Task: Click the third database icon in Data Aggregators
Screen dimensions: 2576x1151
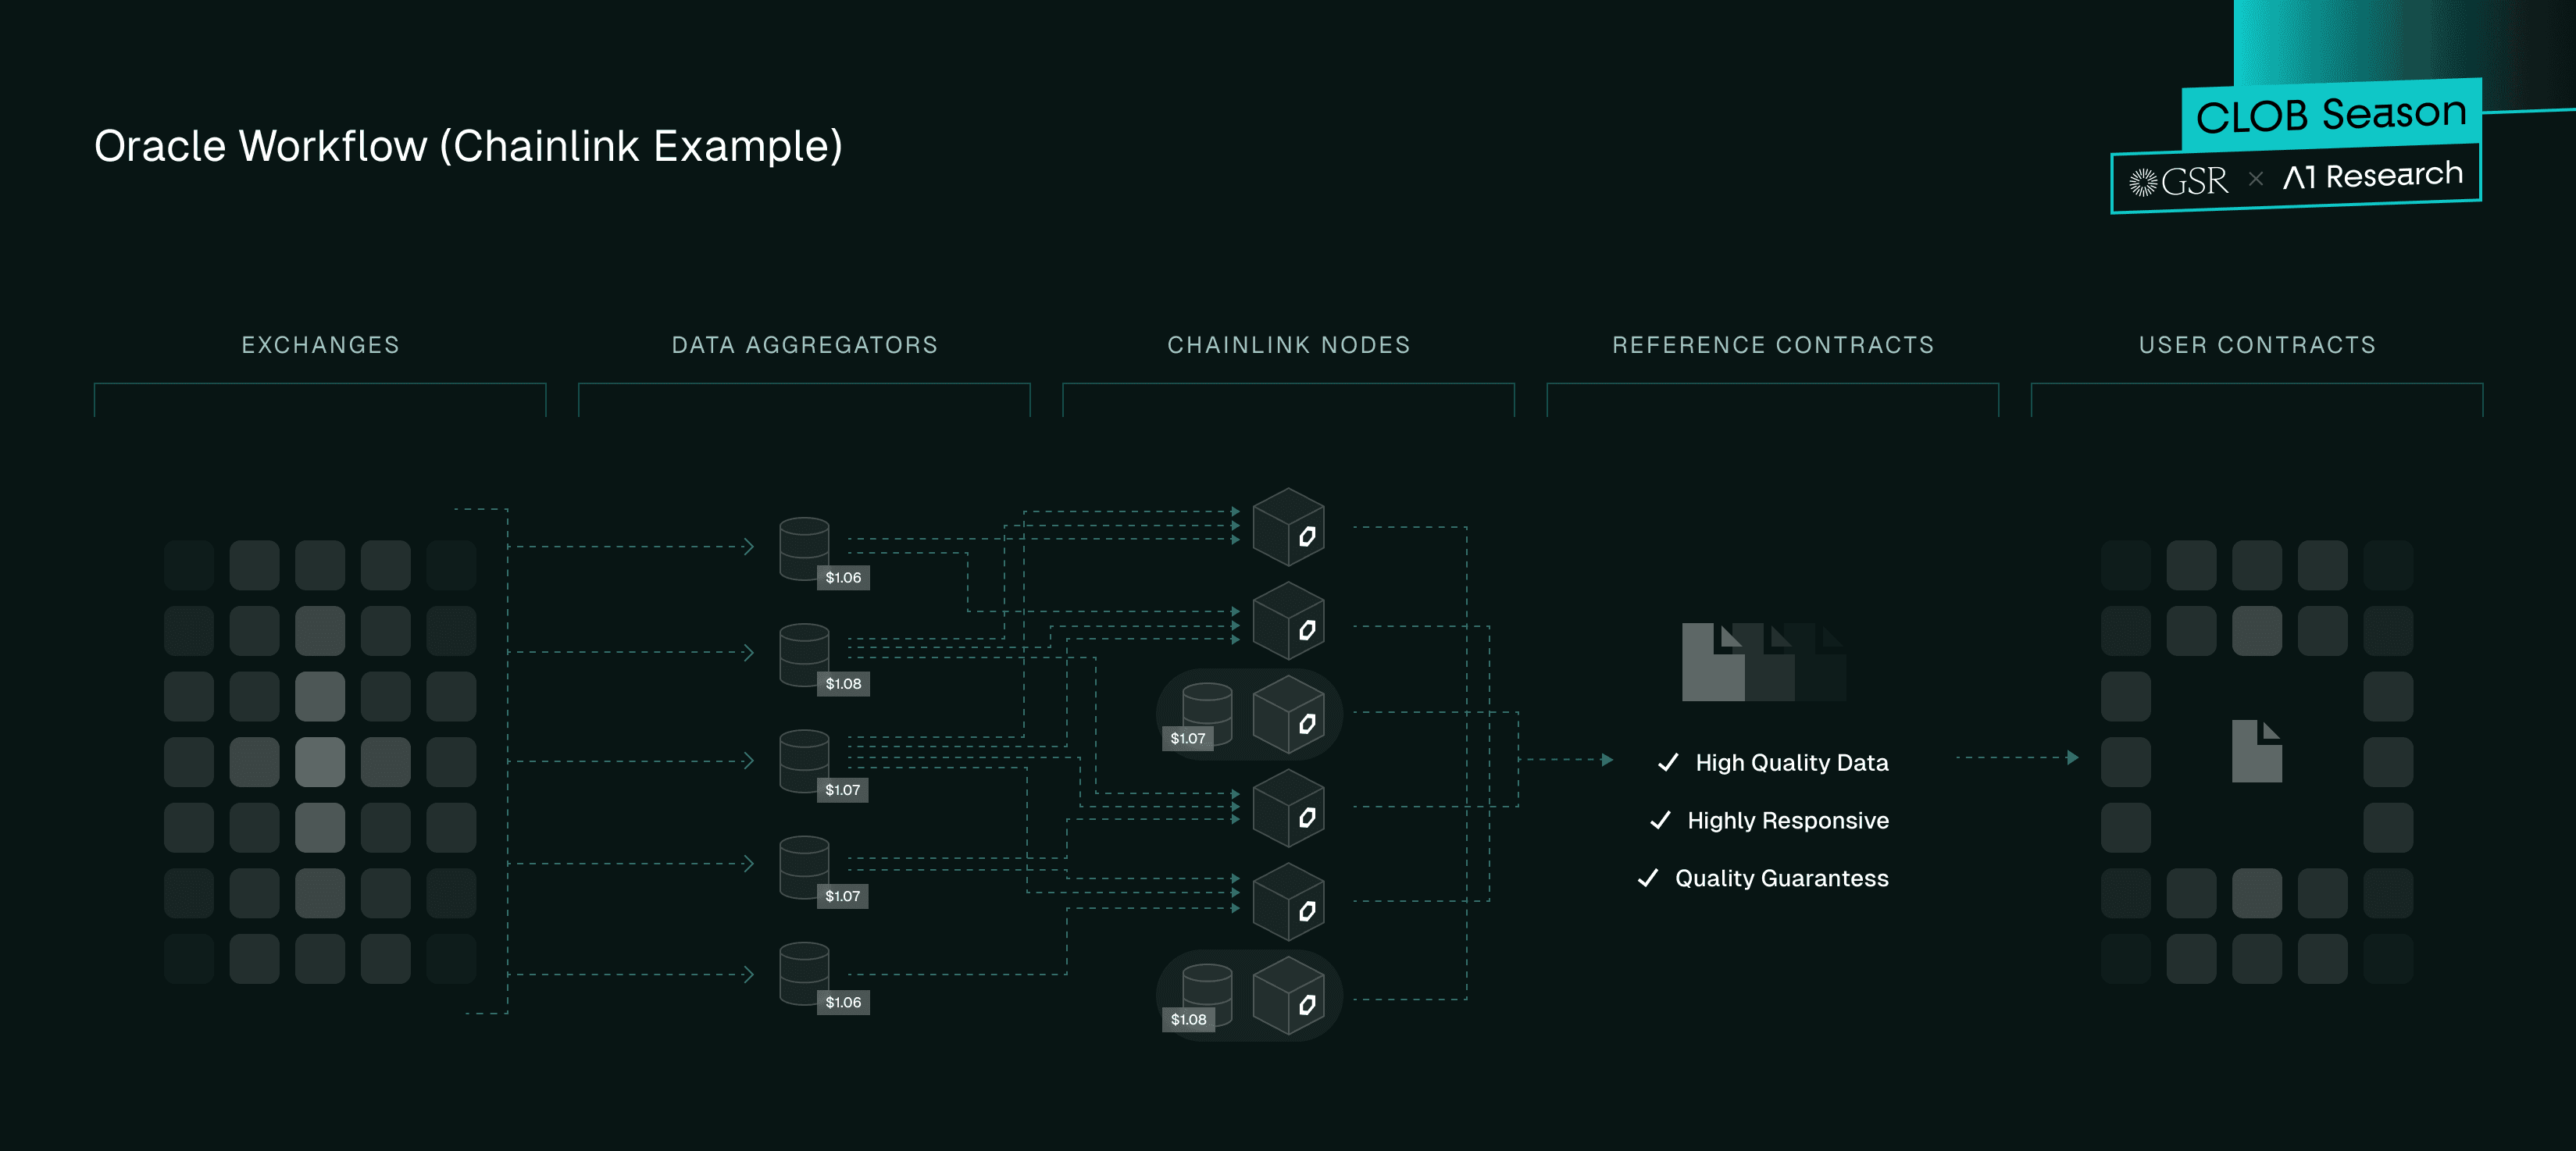Action: click(804, 761)
